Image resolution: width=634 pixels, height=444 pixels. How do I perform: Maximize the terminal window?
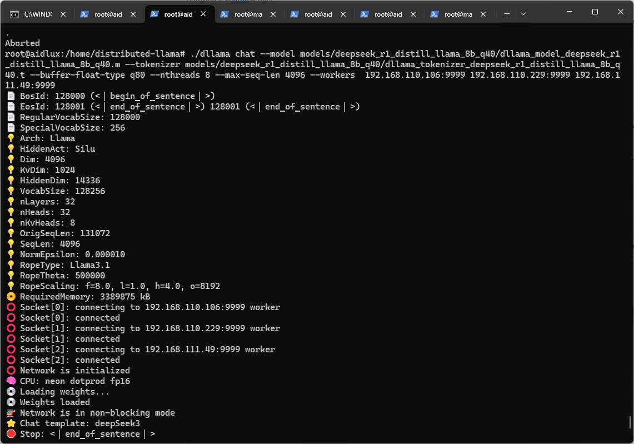595,12
